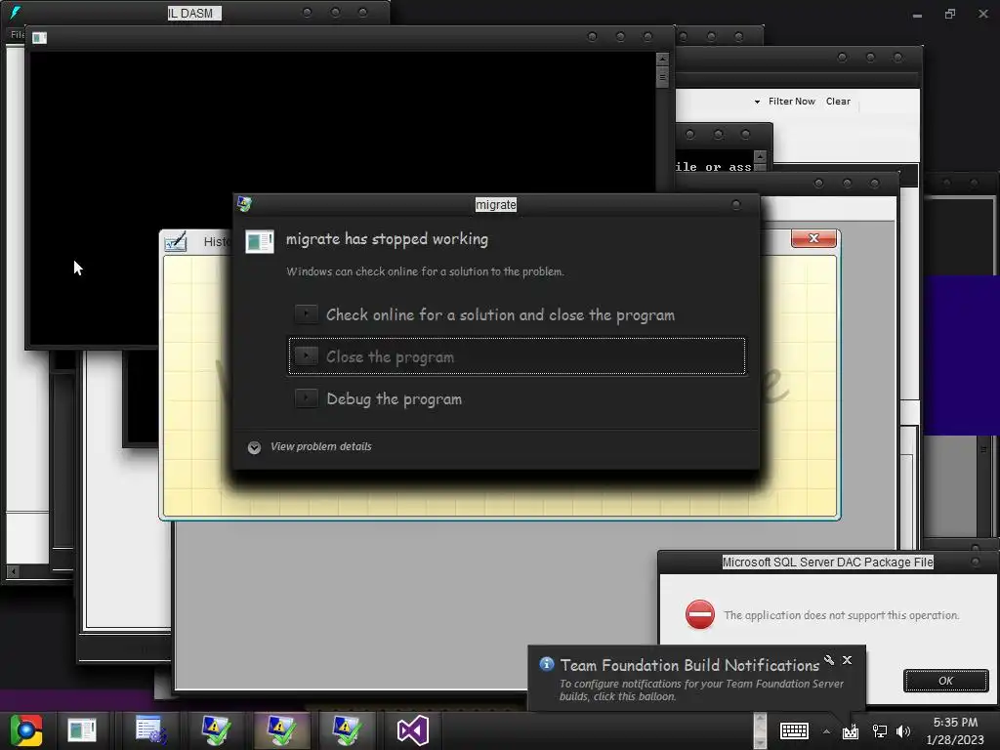Open the clock showing 5:35 PM

point(955,730)
